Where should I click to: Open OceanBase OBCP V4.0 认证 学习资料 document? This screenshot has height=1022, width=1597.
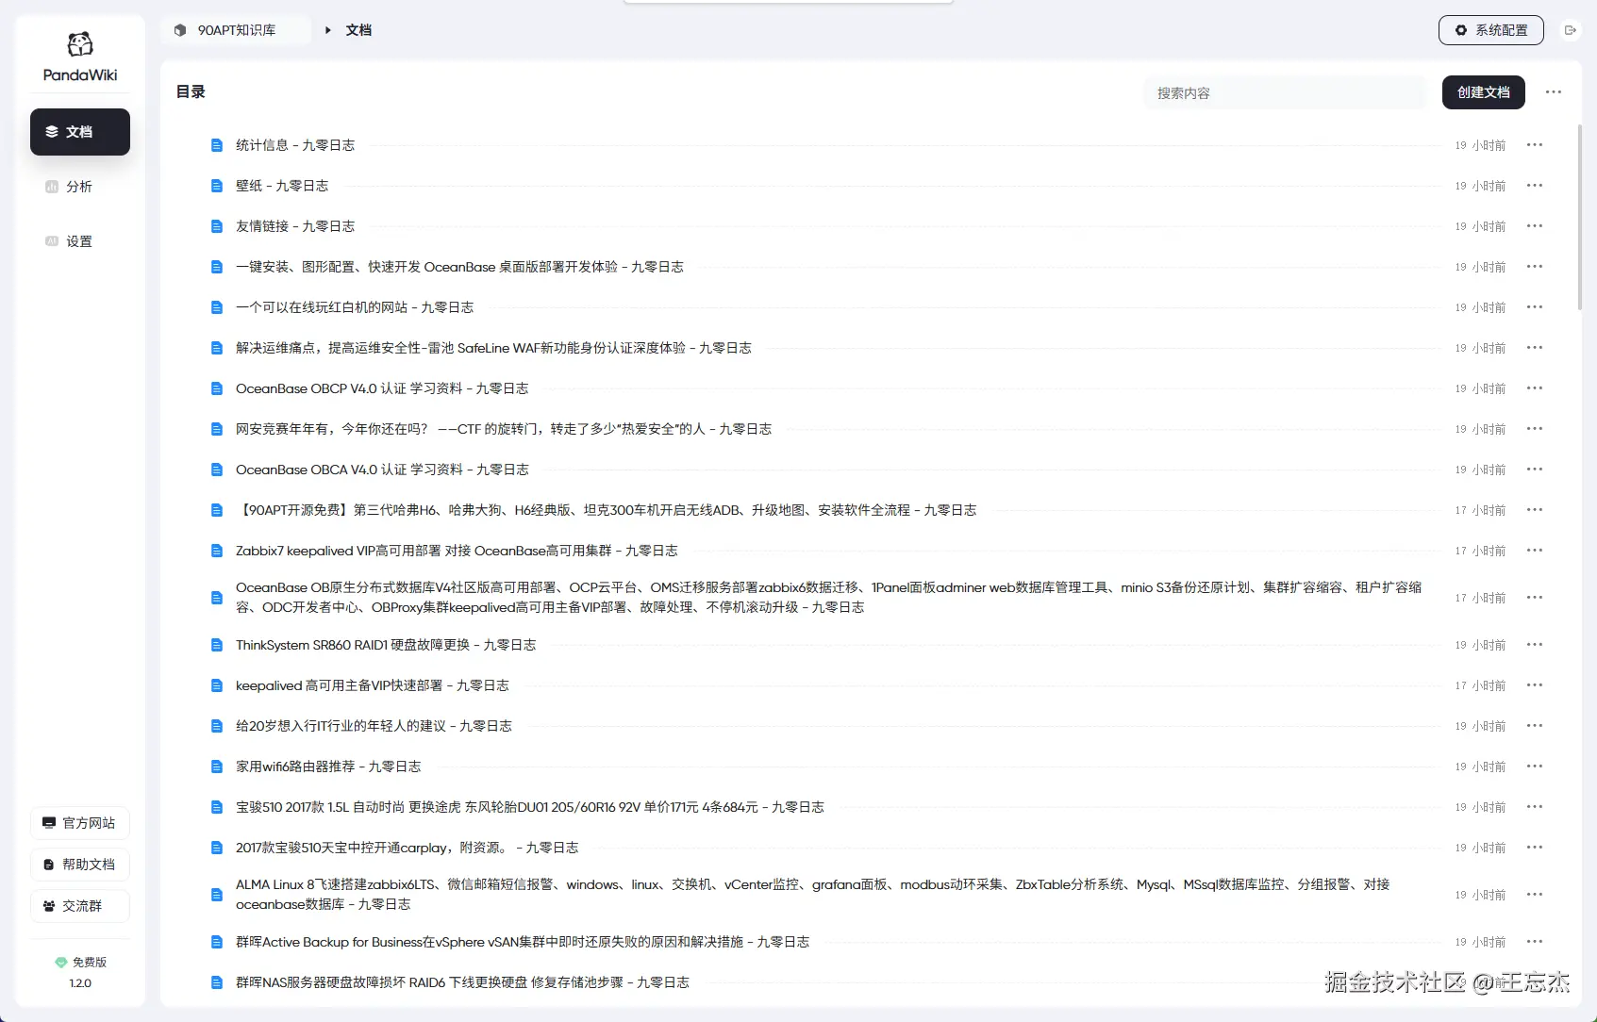(382, 388)
